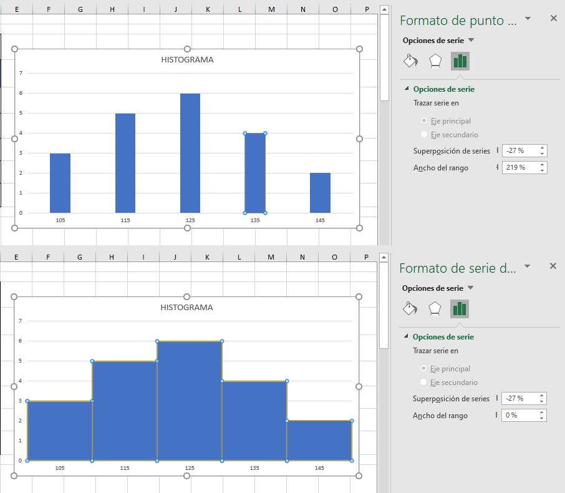Select Eje secundario radio in upper pane
Viewport: 565px width, 493px height.
(424, 134)
